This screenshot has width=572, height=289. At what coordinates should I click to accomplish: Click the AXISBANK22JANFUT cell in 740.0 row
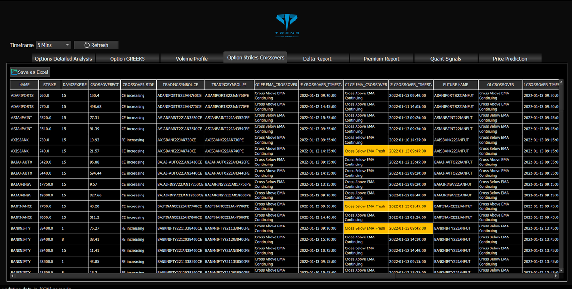coord(456,151)
